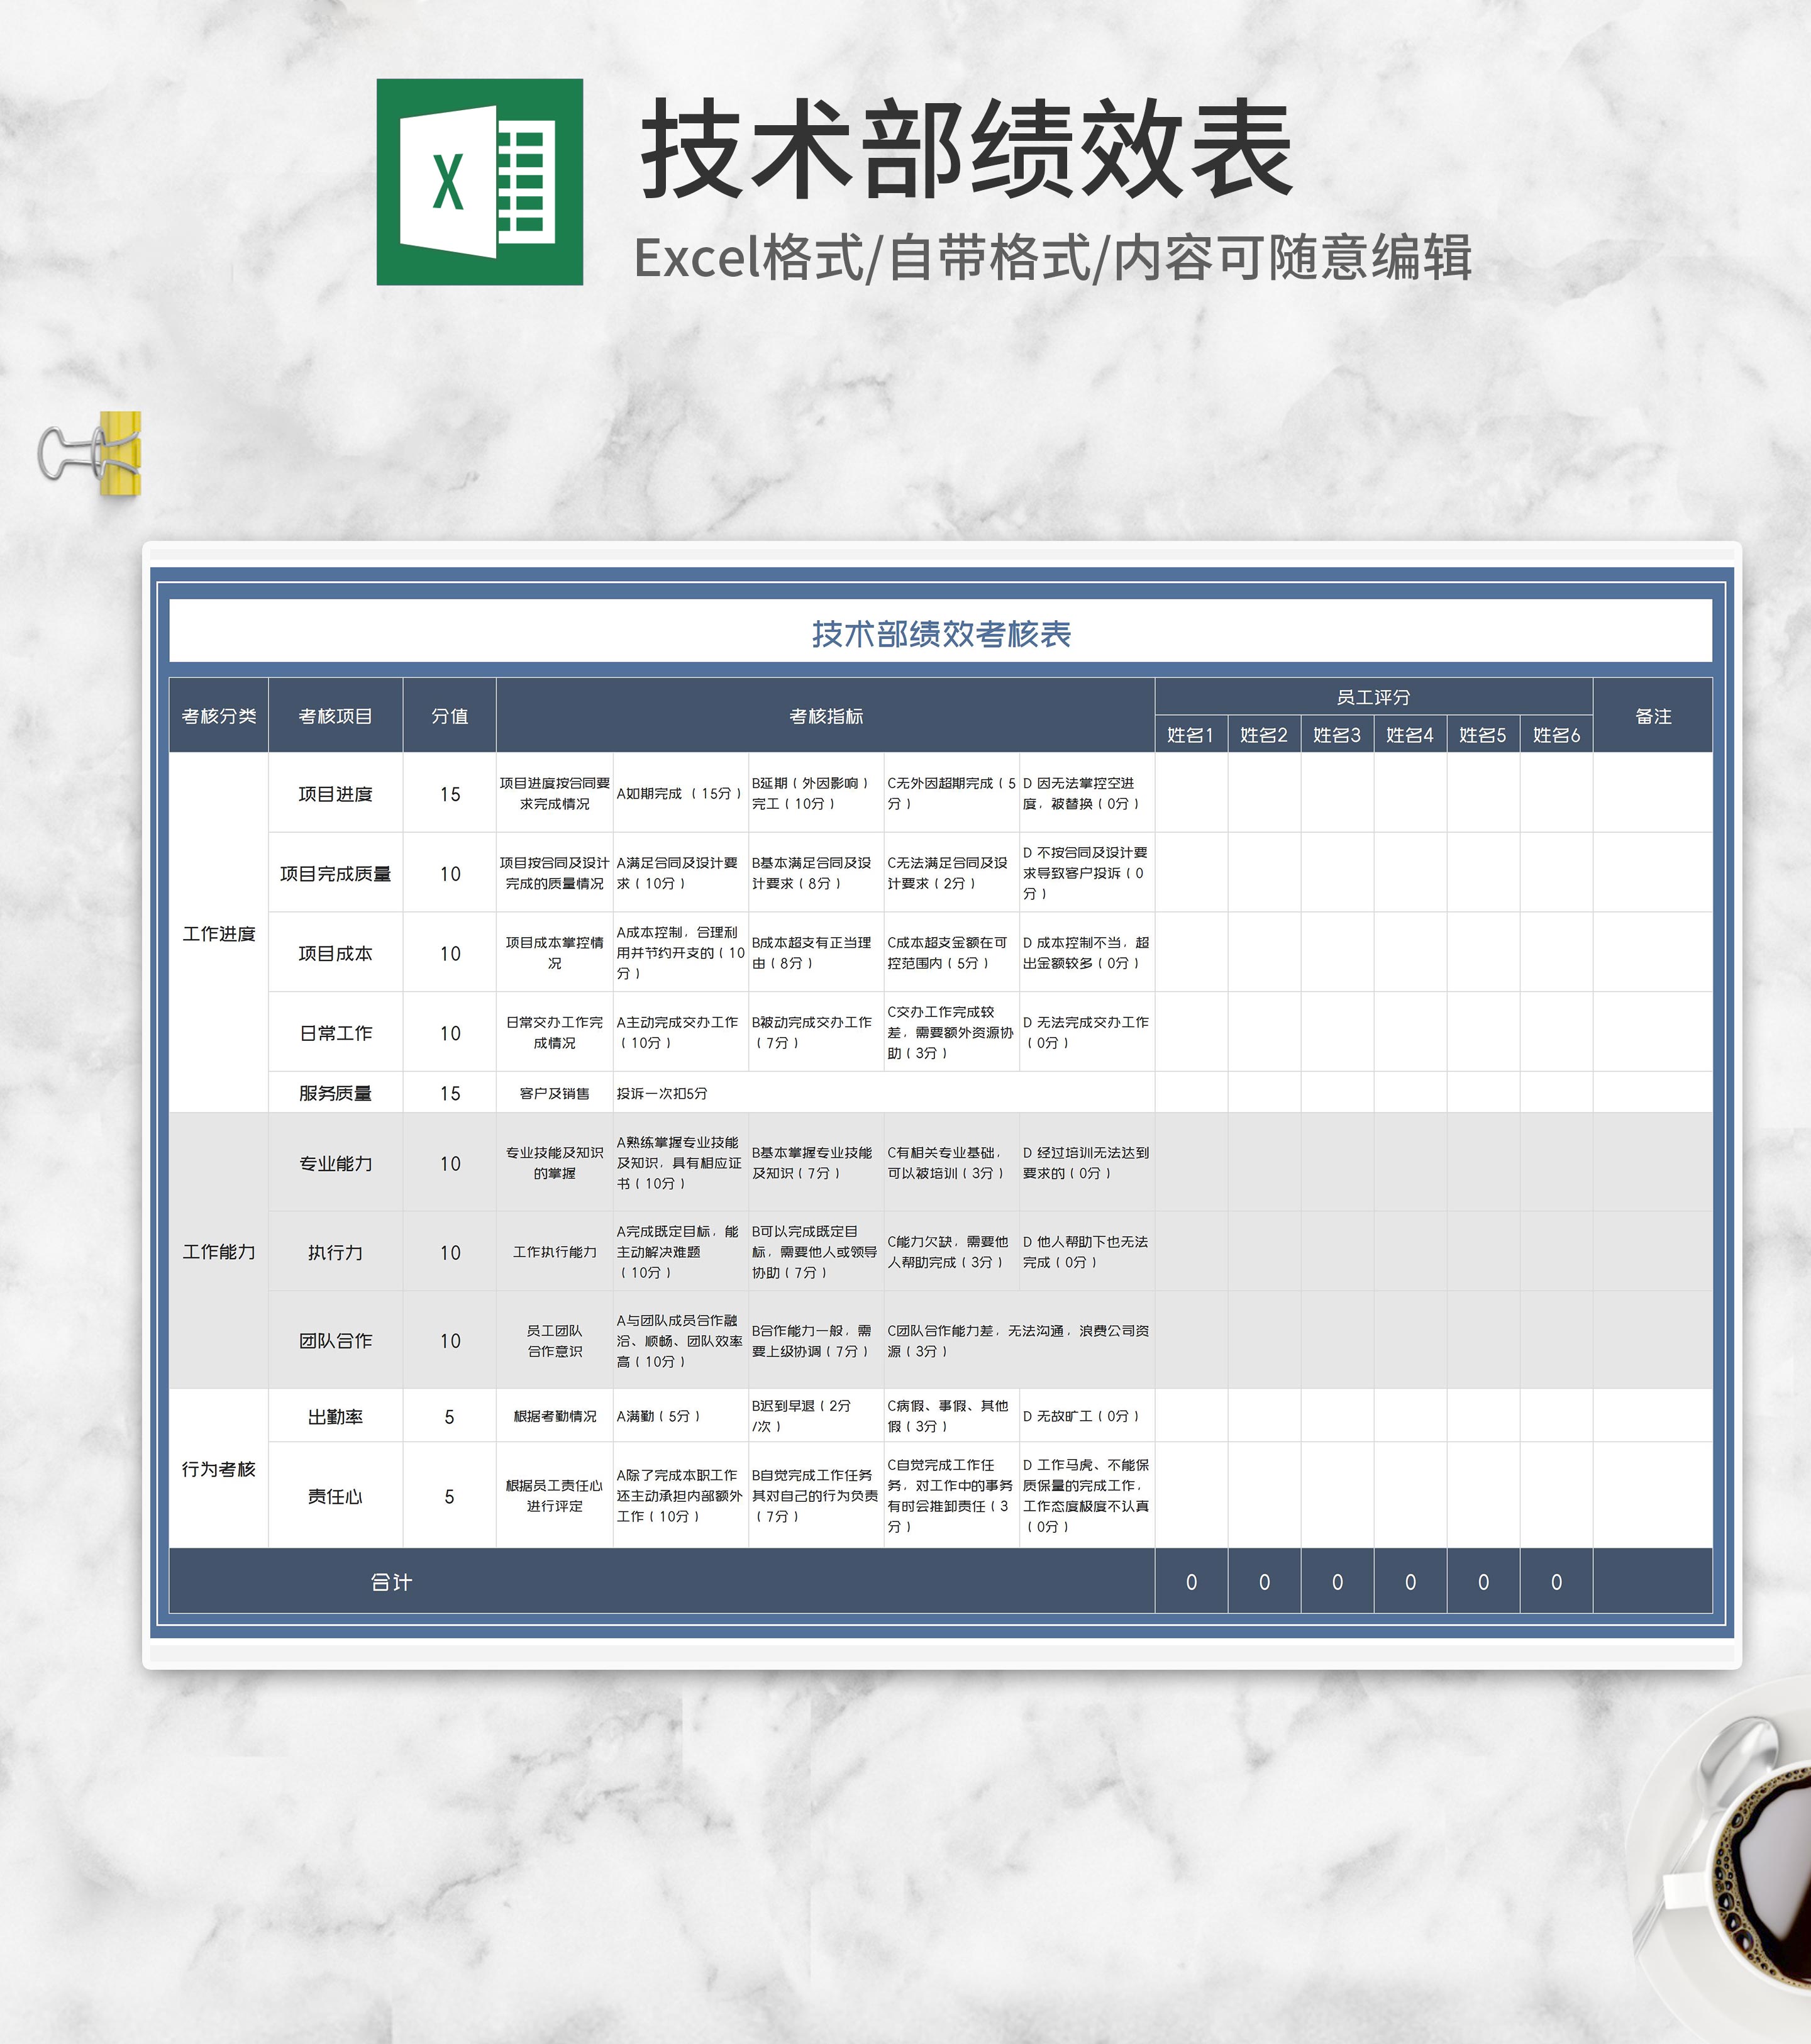Click the 姓名6 column header
The width and height of the screenshot is (1811, 2044).
point(1556,735)
